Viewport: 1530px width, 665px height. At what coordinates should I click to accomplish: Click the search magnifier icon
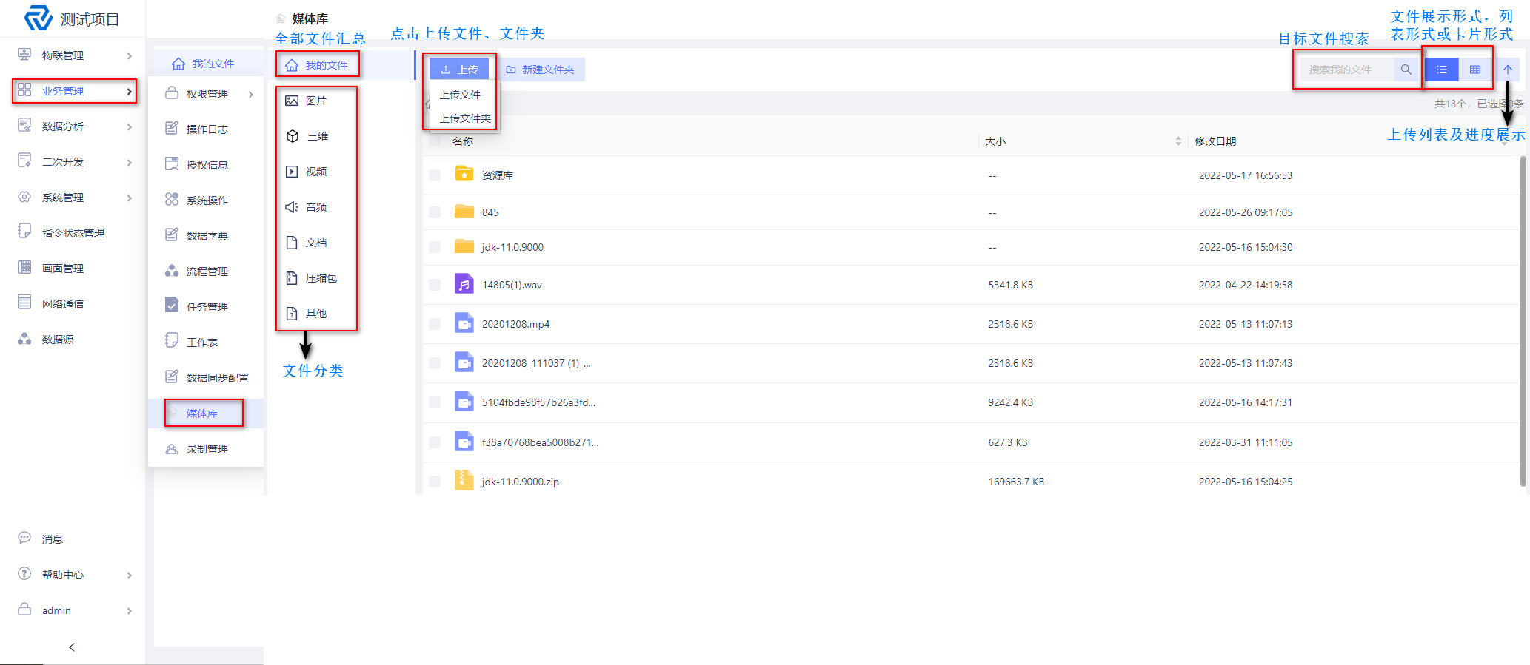point(1406,70)
